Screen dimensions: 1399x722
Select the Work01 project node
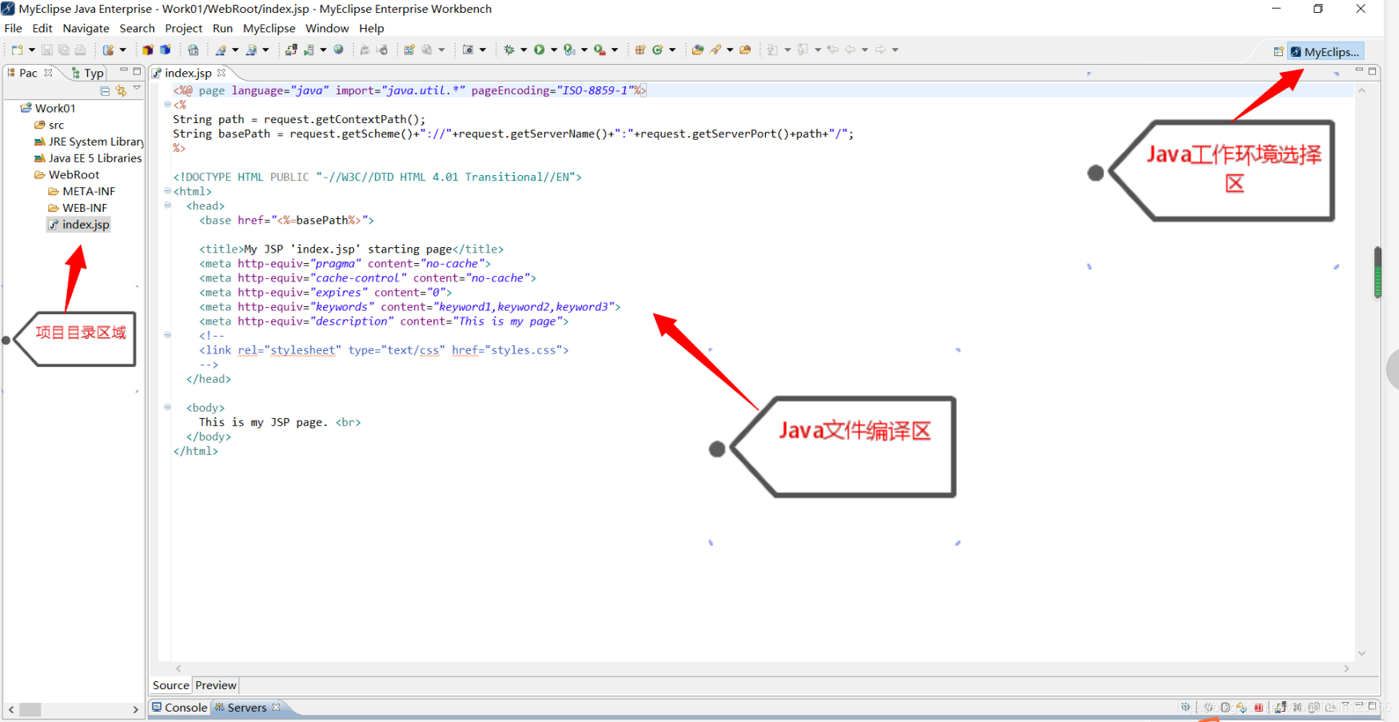tap(48, 108)
